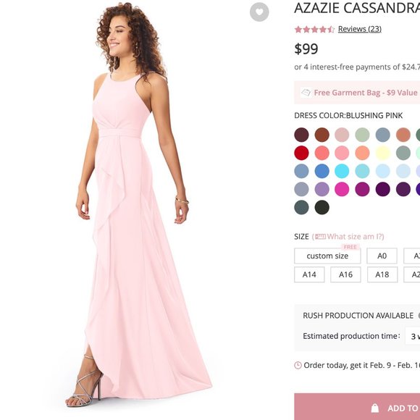Click the heart wishlist icon

point(259,12)
